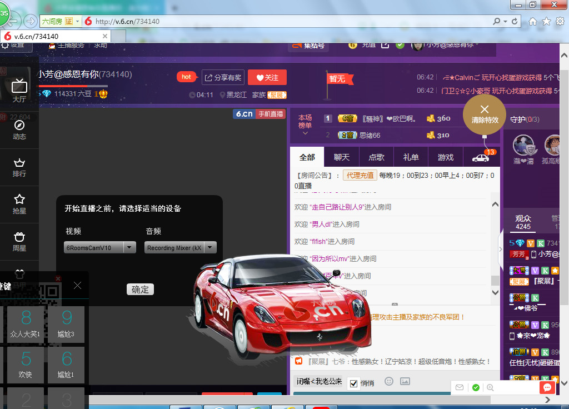
Task: Click the red chat bubble icon
Action: [547, 387]
